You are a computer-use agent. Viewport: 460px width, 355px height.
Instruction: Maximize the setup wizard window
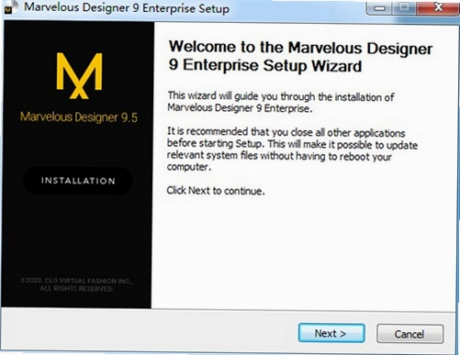click(404, 7)
